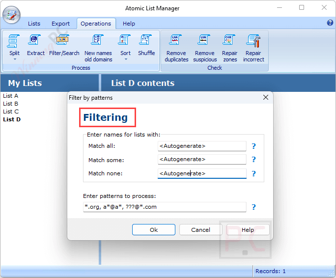This screenshot has height=278, width=336.
Task: Select List D in My Lists
Action: [x=12, y=119]
